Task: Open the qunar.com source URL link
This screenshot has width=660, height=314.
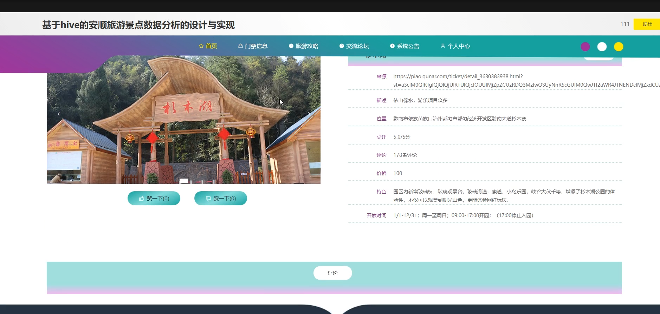Action: [x=526, y=81]
